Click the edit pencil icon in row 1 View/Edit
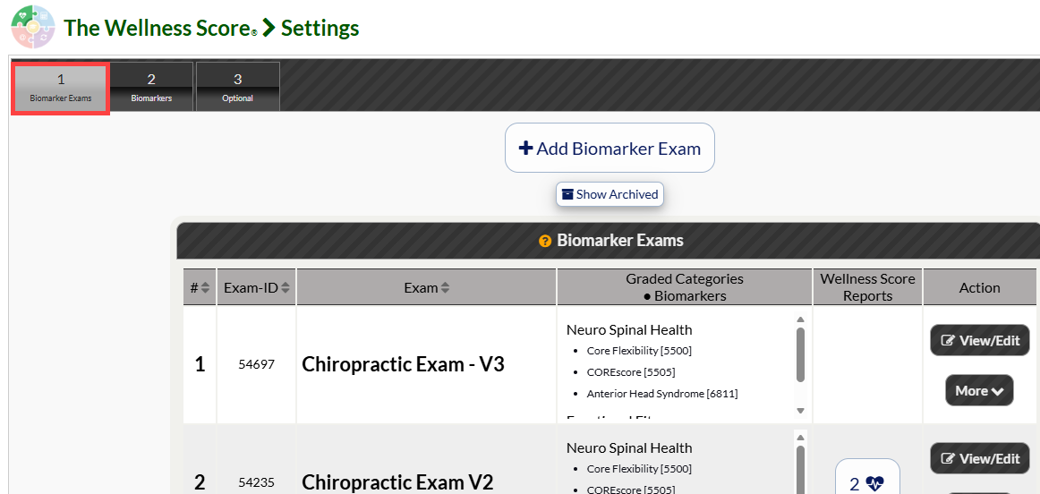This screenshot has width=1040, height=494. point(948,341)
